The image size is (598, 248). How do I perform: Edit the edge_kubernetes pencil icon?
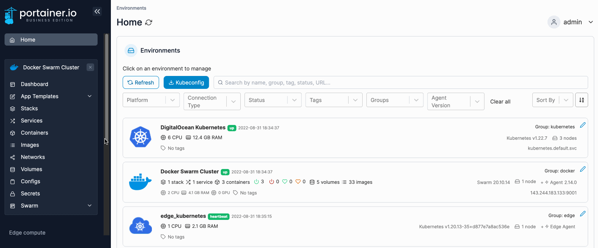(x=583, y=214)
